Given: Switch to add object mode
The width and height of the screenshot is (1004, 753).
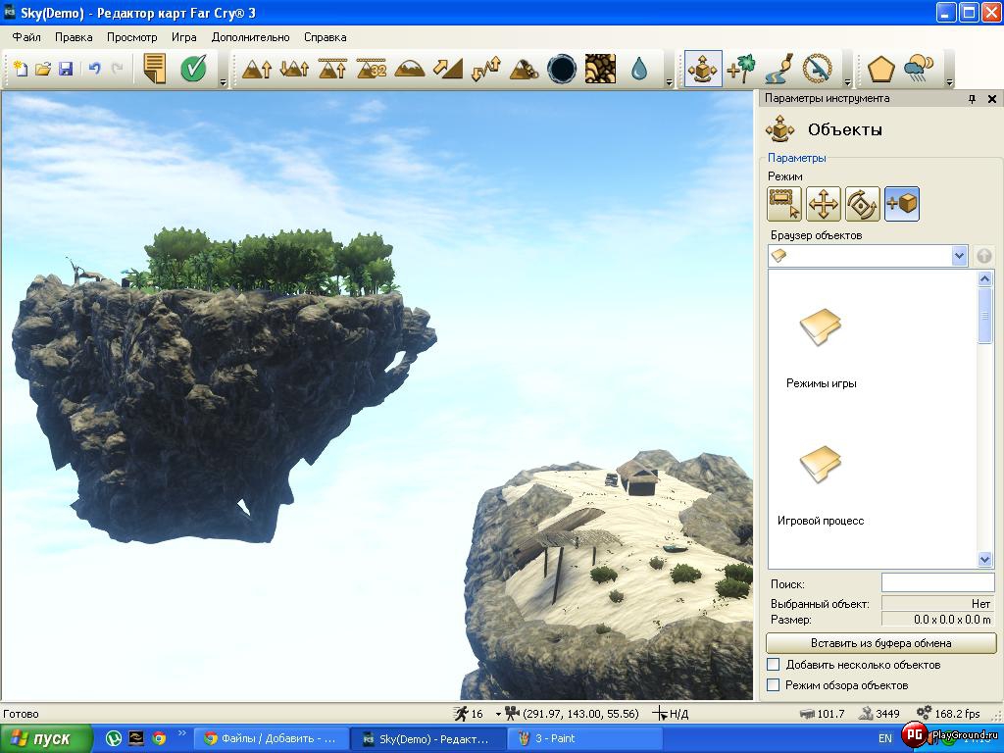Looking at the screenshot, I should pyautogui.click(x=902, y=204).
